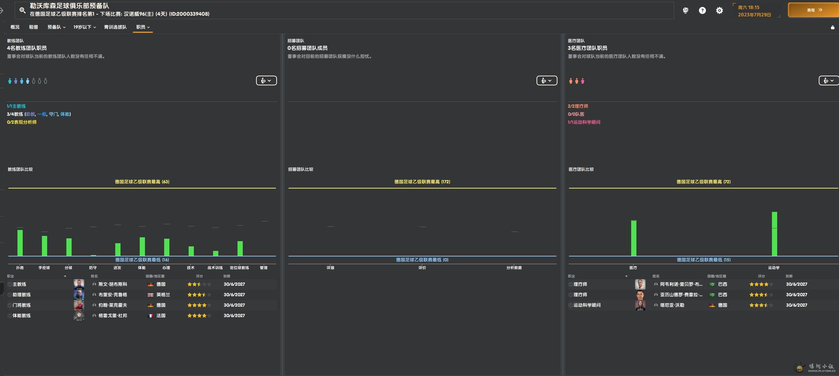The width and height of the screenshot is (839, 376).
Task: Click the club title search field
Action: coord(344,10)
